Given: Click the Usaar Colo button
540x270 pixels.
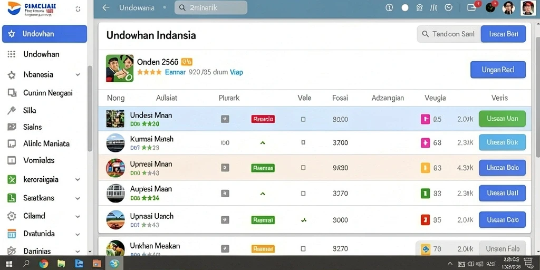Looking at the screenshot, I should tap(502, 220).
